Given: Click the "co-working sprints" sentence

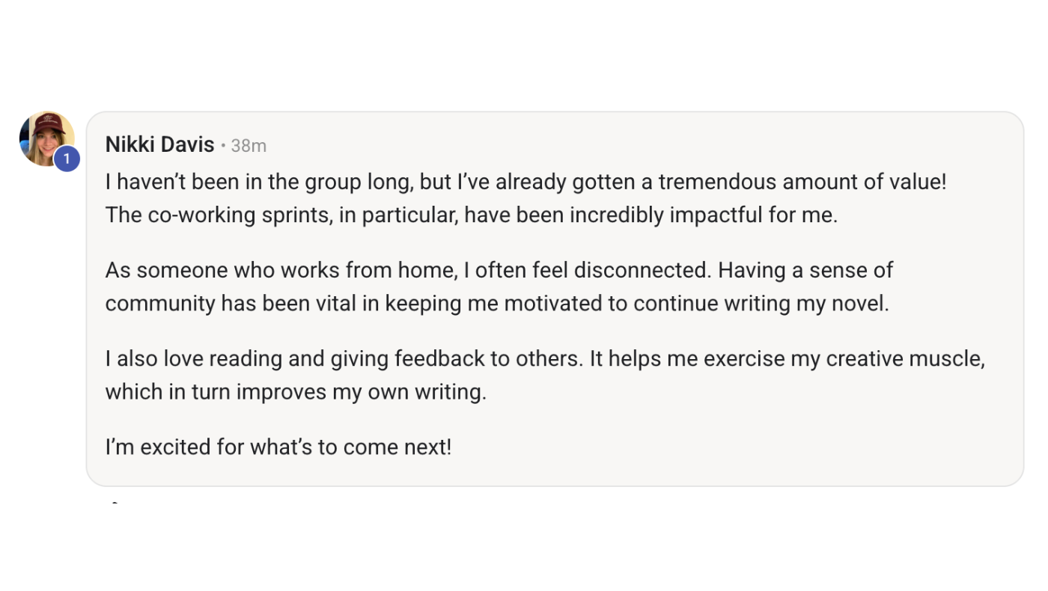Looking at the screenshot, I should [x=472, y=215].
